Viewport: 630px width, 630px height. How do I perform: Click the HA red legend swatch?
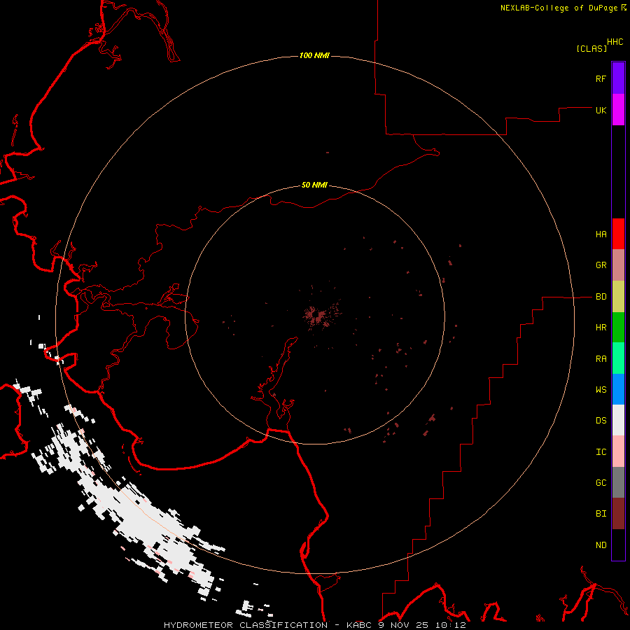click(x=618, y=234)
